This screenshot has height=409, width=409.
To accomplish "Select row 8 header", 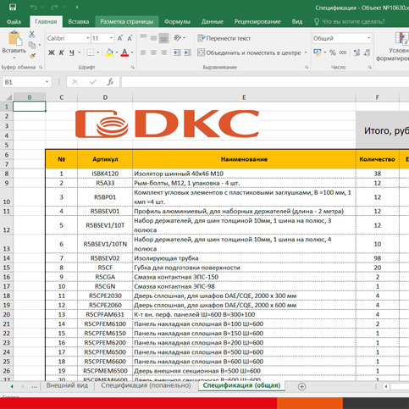I will pos(7,174).
